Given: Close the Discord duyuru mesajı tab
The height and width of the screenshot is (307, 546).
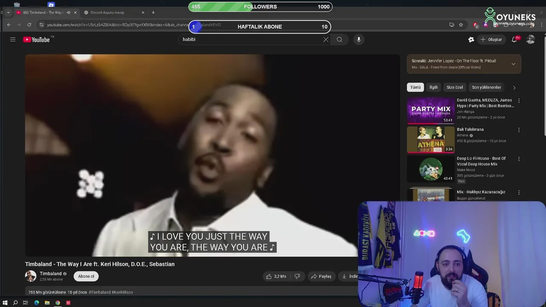Looking at the screenshot, I should tap(143, 12).
